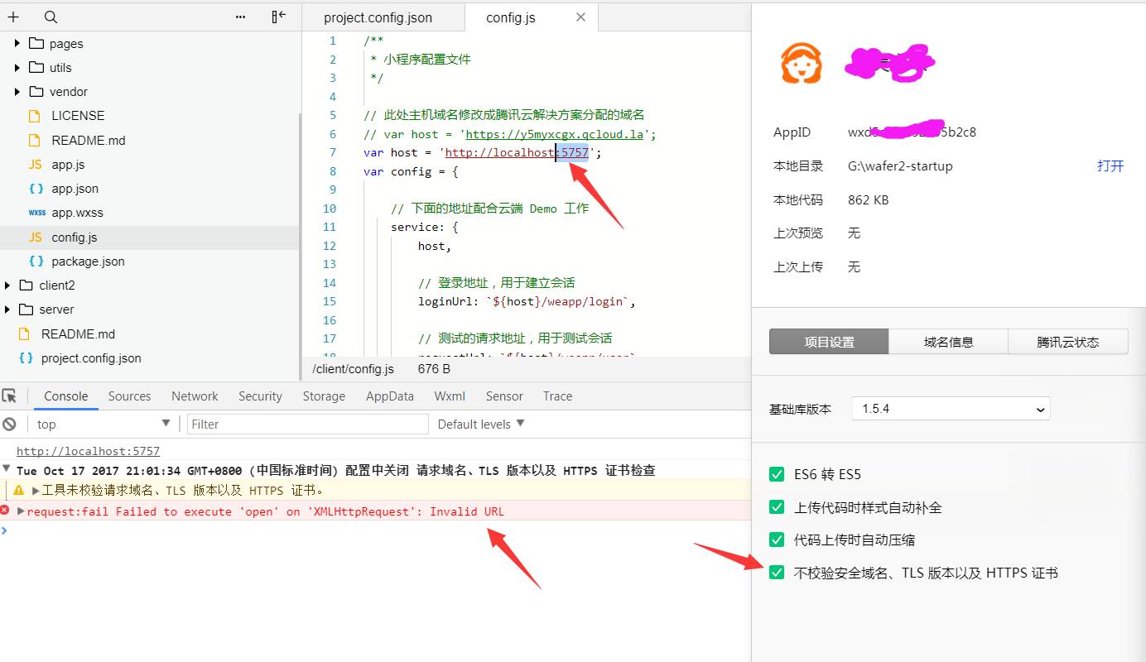Close the config.js editor tab
1146x662 pixels.
(580, 17)
